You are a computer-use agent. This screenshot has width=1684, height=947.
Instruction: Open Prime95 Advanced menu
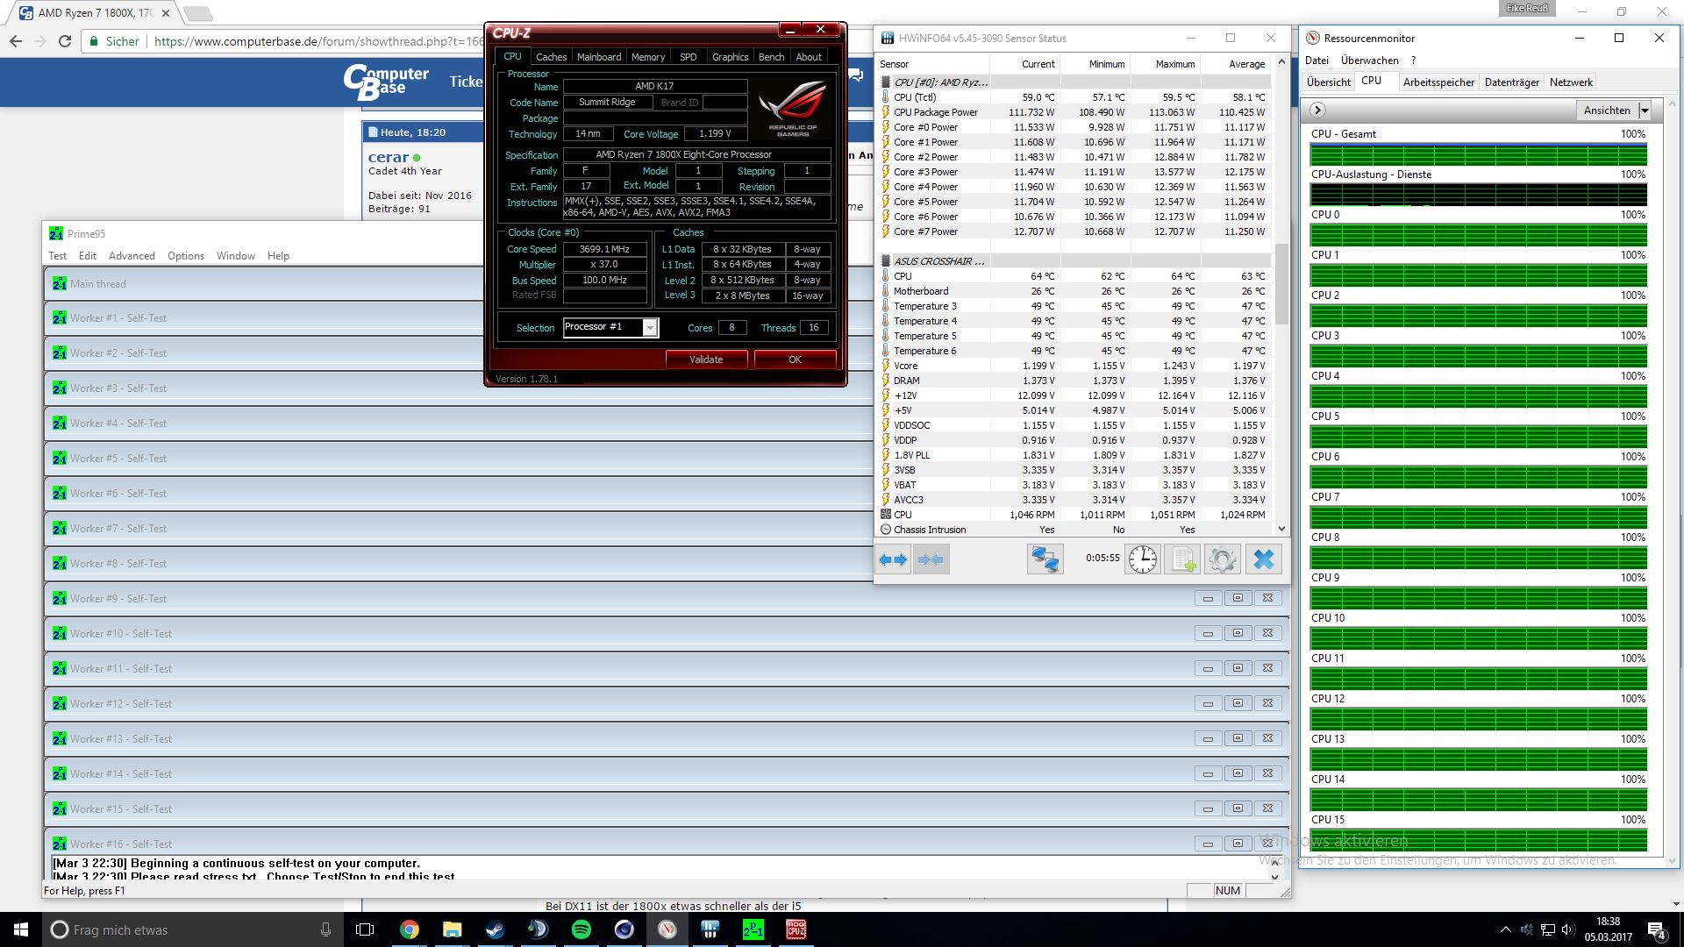click(x=132, y=256)
